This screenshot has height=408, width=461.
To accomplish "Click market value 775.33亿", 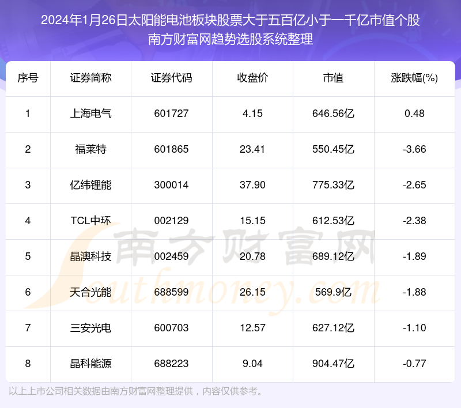I will (x=334, y=185).
